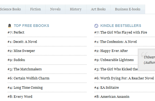Open Deceit: A Novel link
Viewport: 155px width, 101px height.
tap(22, 42)
